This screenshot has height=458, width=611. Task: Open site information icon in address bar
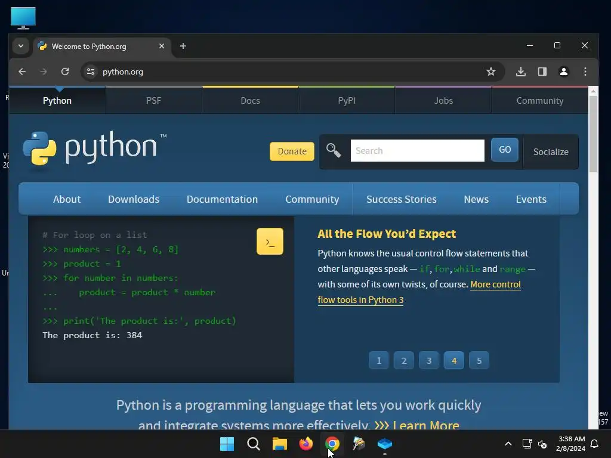(91, 72)
